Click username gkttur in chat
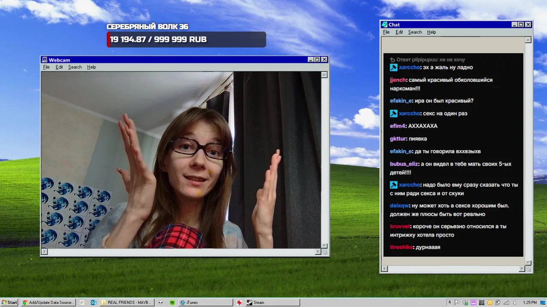Viewport: 547px width, 307px height. tap(398, 139)
